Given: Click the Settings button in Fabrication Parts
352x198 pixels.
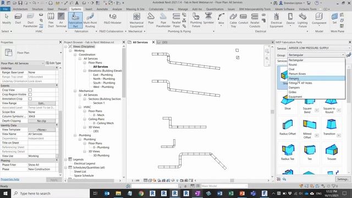Looking at the screenshot, I should coord(343,179).
